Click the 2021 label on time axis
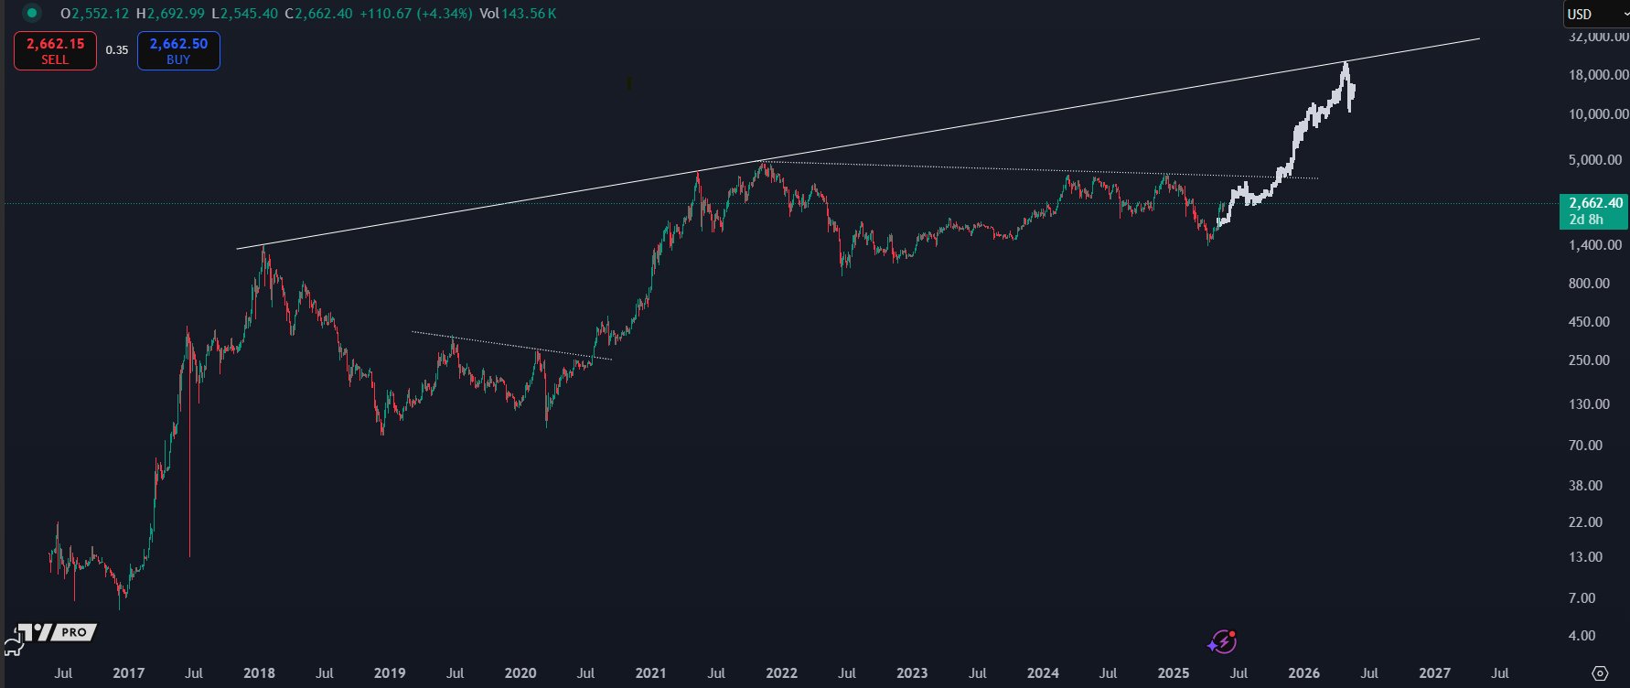This screenshot has width=1630, height=688. click(651, 673)
